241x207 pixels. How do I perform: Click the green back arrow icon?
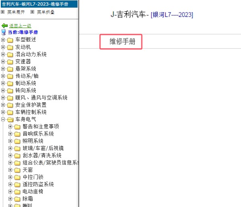(4, 26)
